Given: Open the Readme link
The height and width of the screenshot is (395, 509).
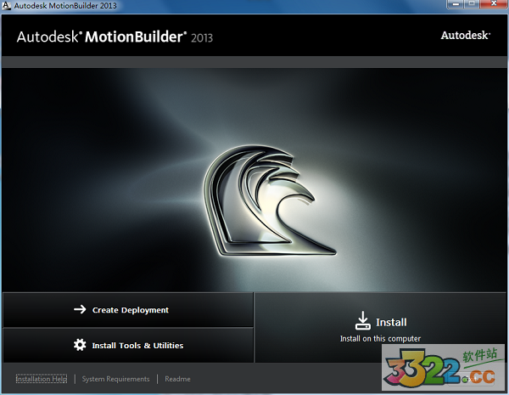Looking at the screenshot, I should click(x=177, y=379).
